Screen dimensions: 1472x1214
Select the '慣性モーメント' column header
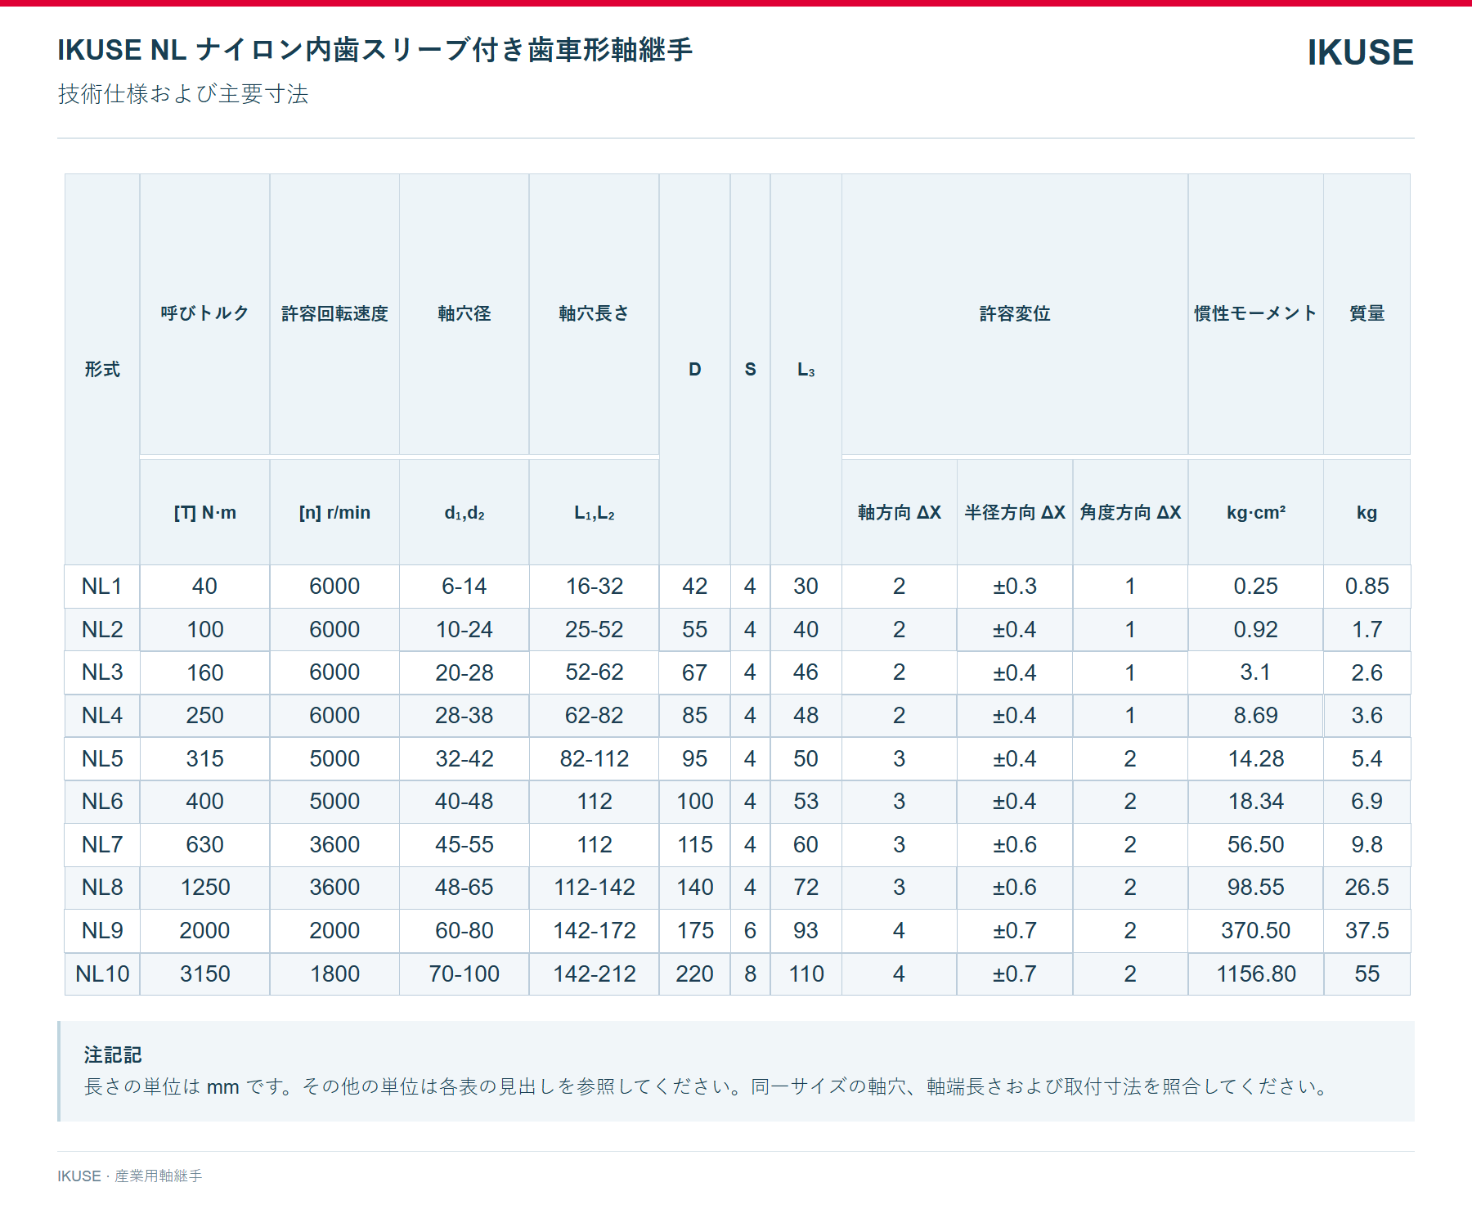click(1255, 313)
